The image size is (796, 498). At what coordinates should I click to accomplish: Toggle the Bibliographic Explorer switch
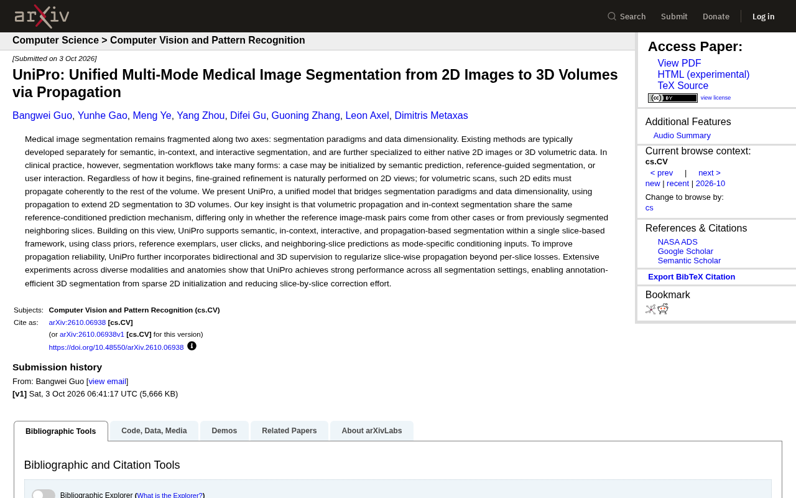click(x=44, y=494)
